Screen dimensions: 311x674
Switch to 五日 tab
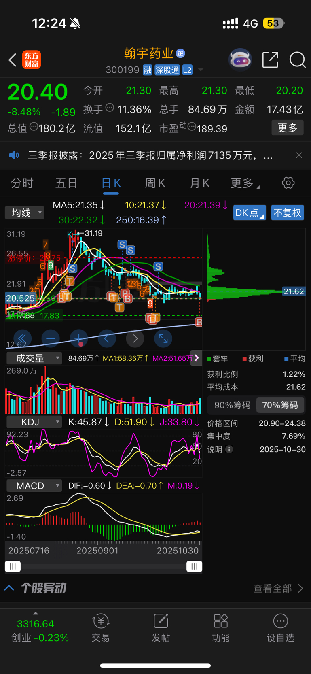coord(66,183)
